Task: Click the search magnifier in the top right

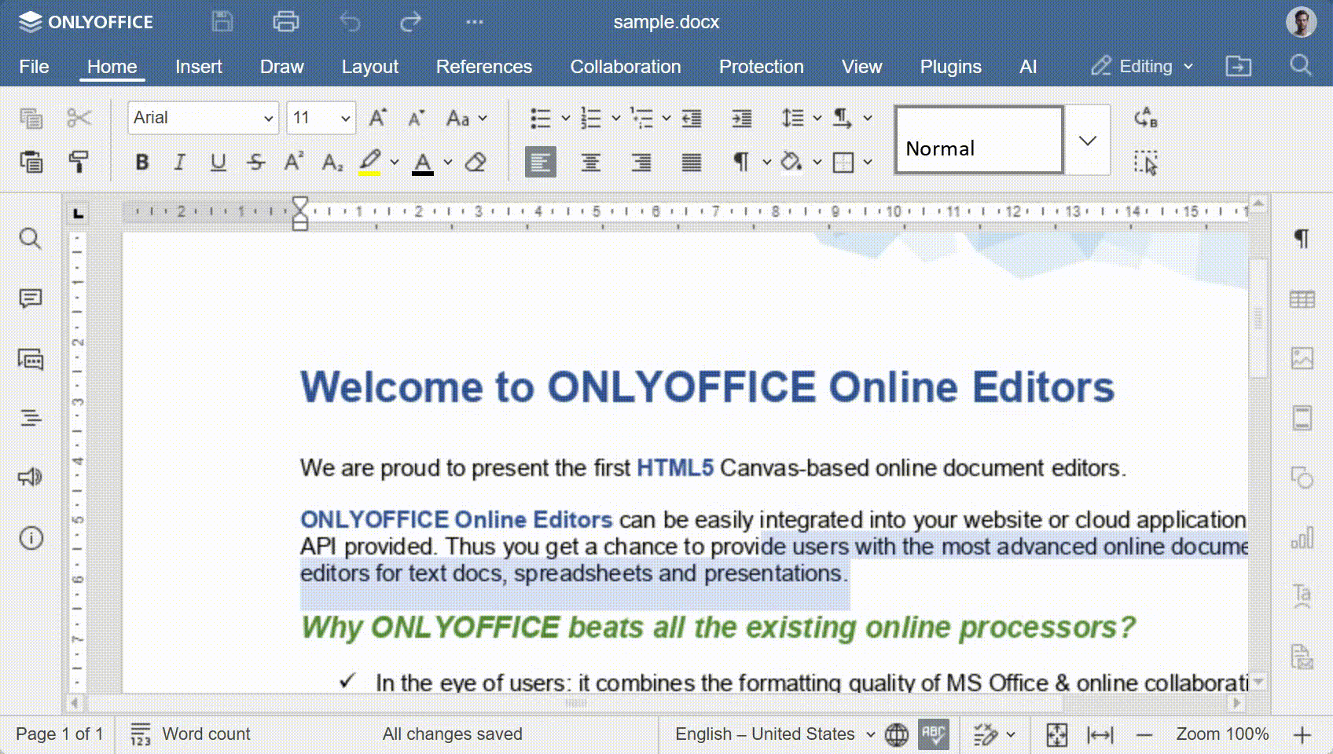Action: (1301, 65)
